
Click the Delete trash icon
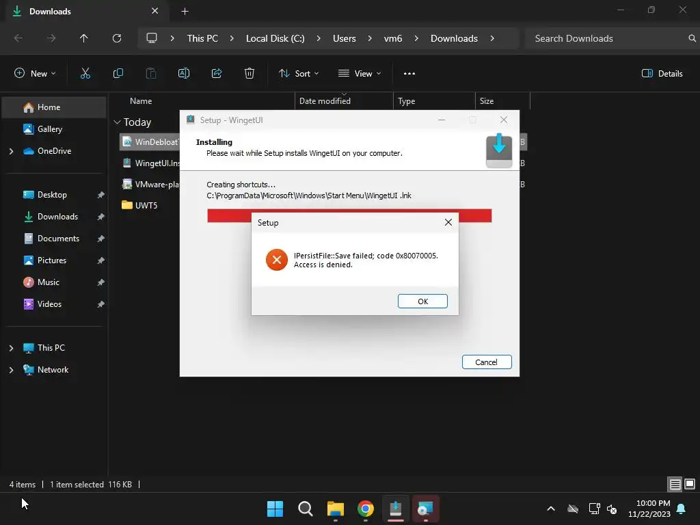250,73
